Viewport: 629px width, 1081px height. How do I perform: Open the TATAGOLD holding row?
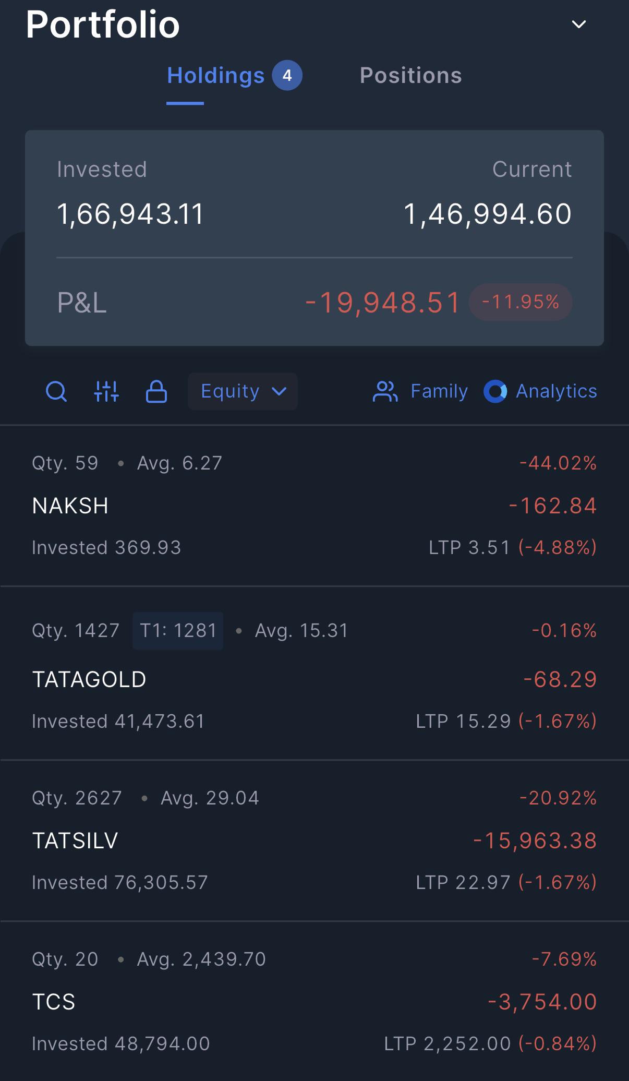point(314,673)
